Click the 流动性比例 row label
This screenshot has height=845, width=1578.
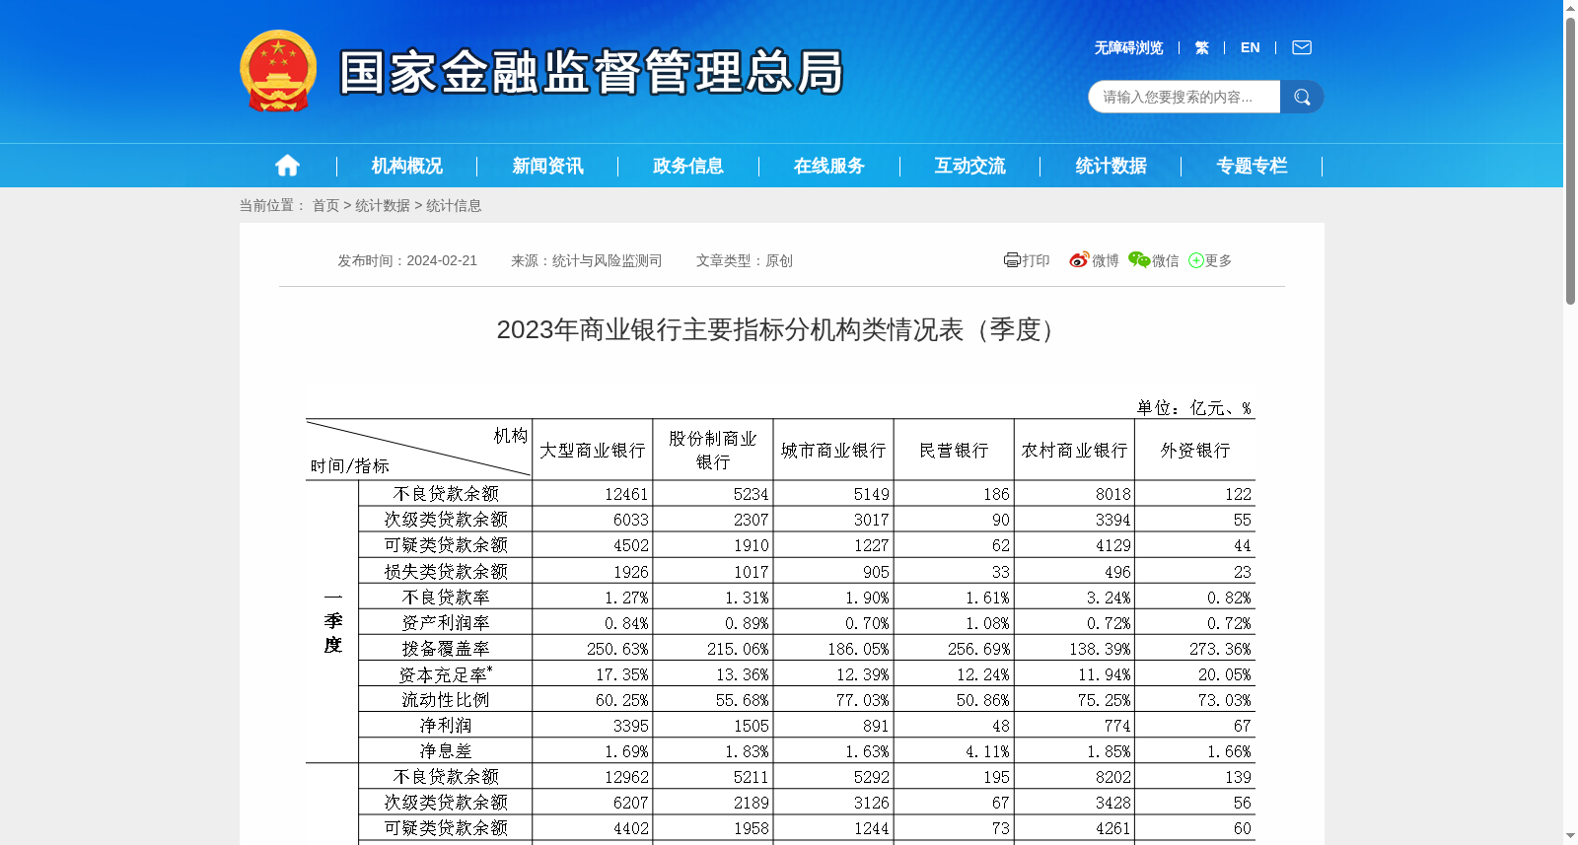446,700
